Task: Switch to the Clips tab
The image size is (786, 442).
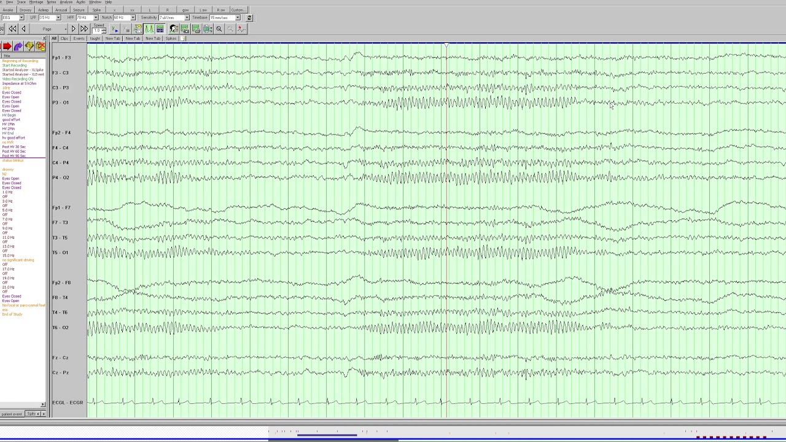Action: [64, 39]
